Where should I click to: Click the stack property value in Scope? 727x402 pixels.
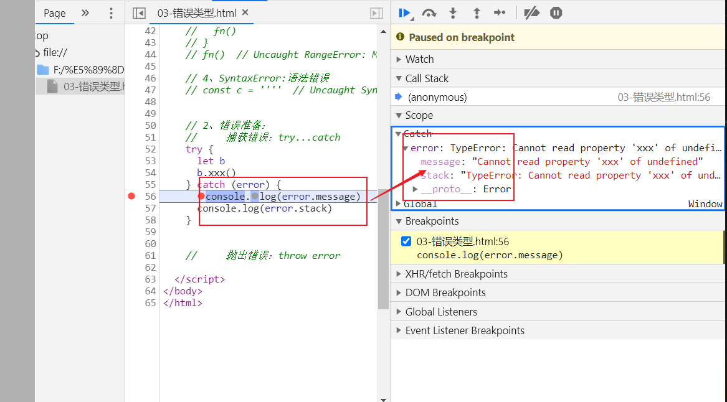[x=591, y=175]
